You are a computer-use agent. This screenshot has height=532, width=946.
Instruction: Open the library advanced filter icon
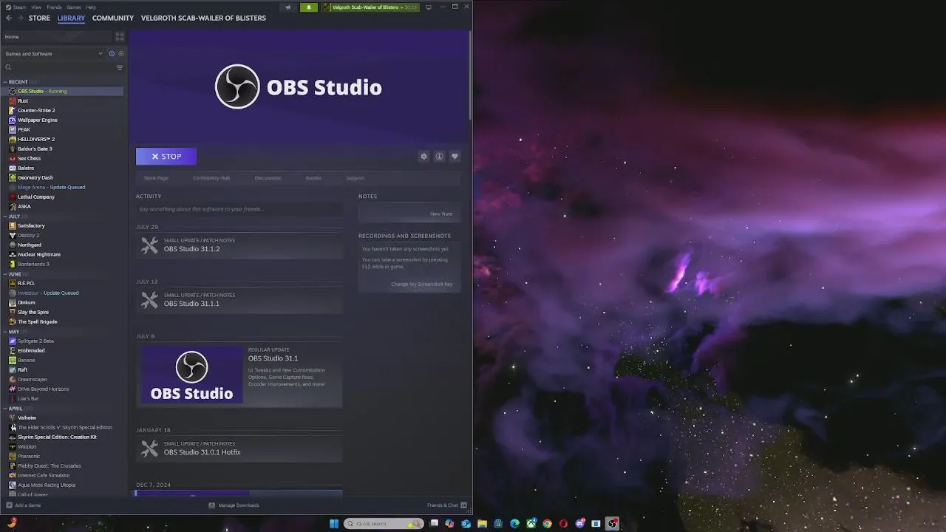click(120, 67)
